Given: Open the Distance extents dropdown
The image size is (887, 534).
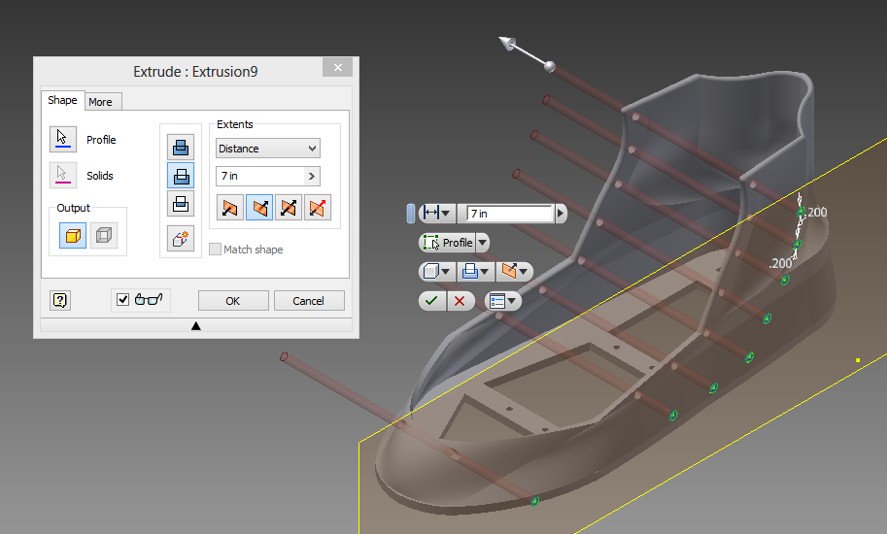Looking at the screenshot, I should [268, 149].
